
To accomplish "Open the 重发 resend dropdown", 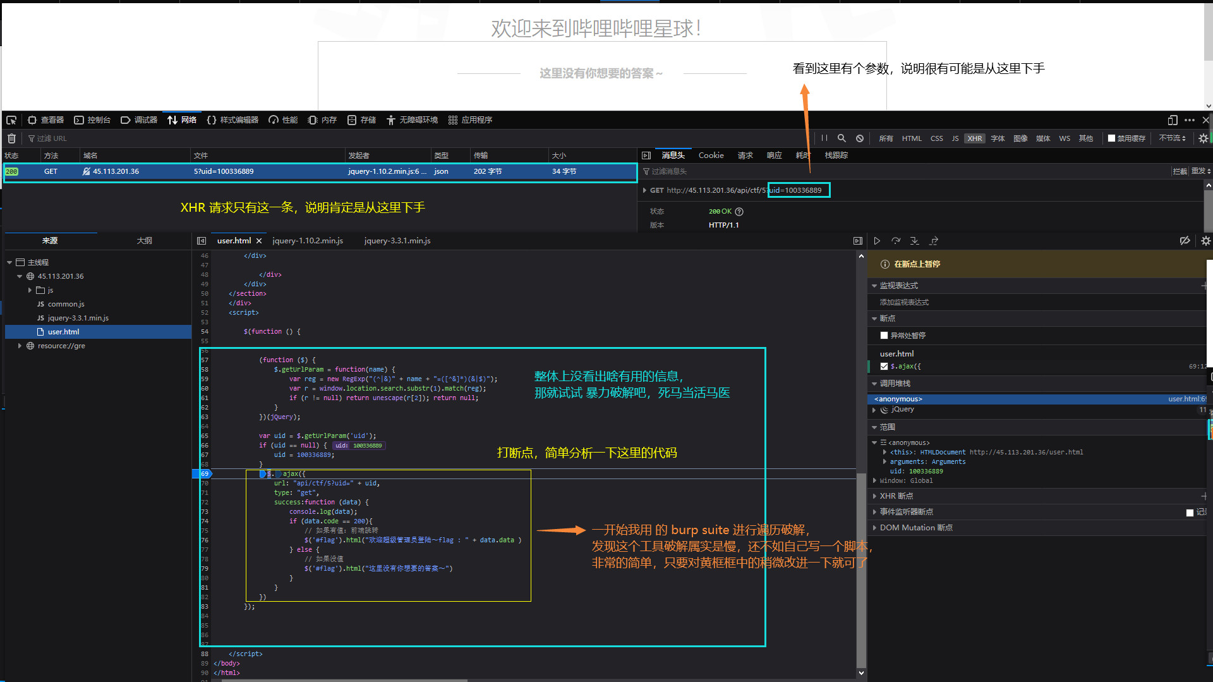I will click(x=1200, y=172).
